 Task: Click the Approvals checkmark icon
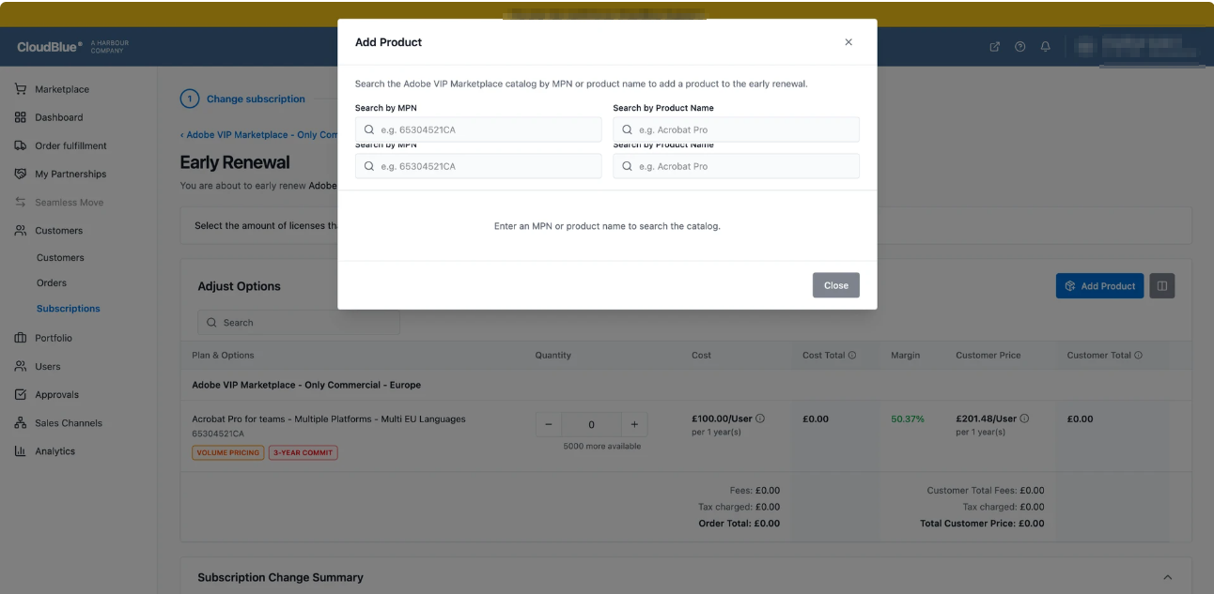(21, 394)
